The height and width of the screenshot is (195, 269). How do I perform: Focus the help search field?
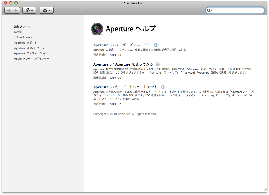235,10
